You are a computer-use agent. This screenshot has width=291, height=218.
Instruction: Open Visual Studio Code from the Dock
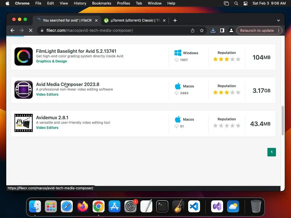(x=194, y=206)
